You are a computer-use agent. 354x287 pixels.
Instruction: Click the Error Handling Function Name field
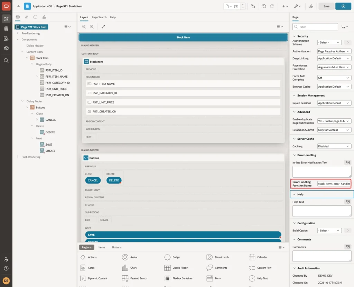[334, 184]
